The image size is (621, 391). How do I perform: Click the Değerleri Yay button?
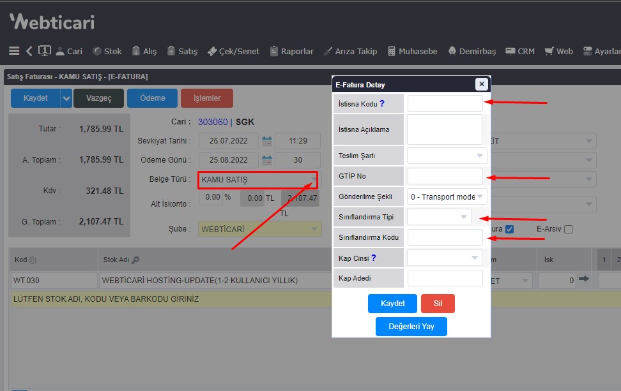point(411,327)
